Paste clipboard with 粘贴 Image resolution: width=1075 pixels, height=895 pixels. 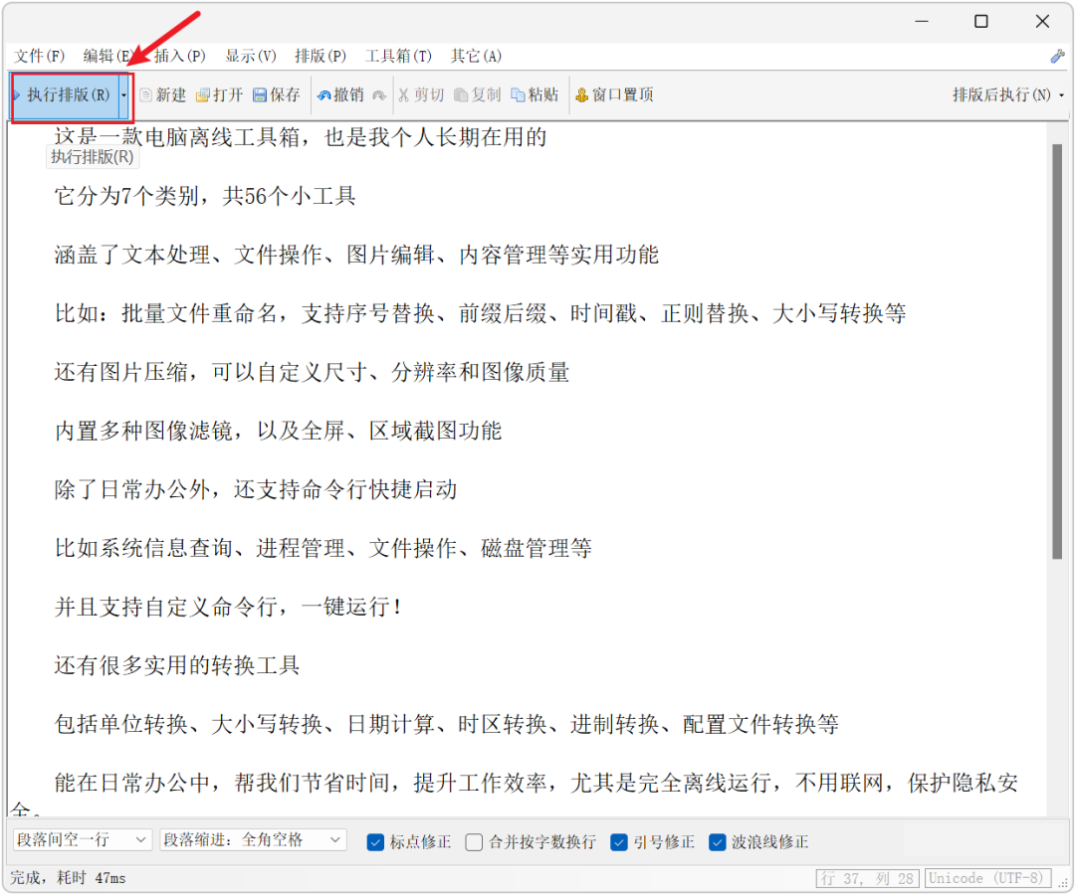536,95
